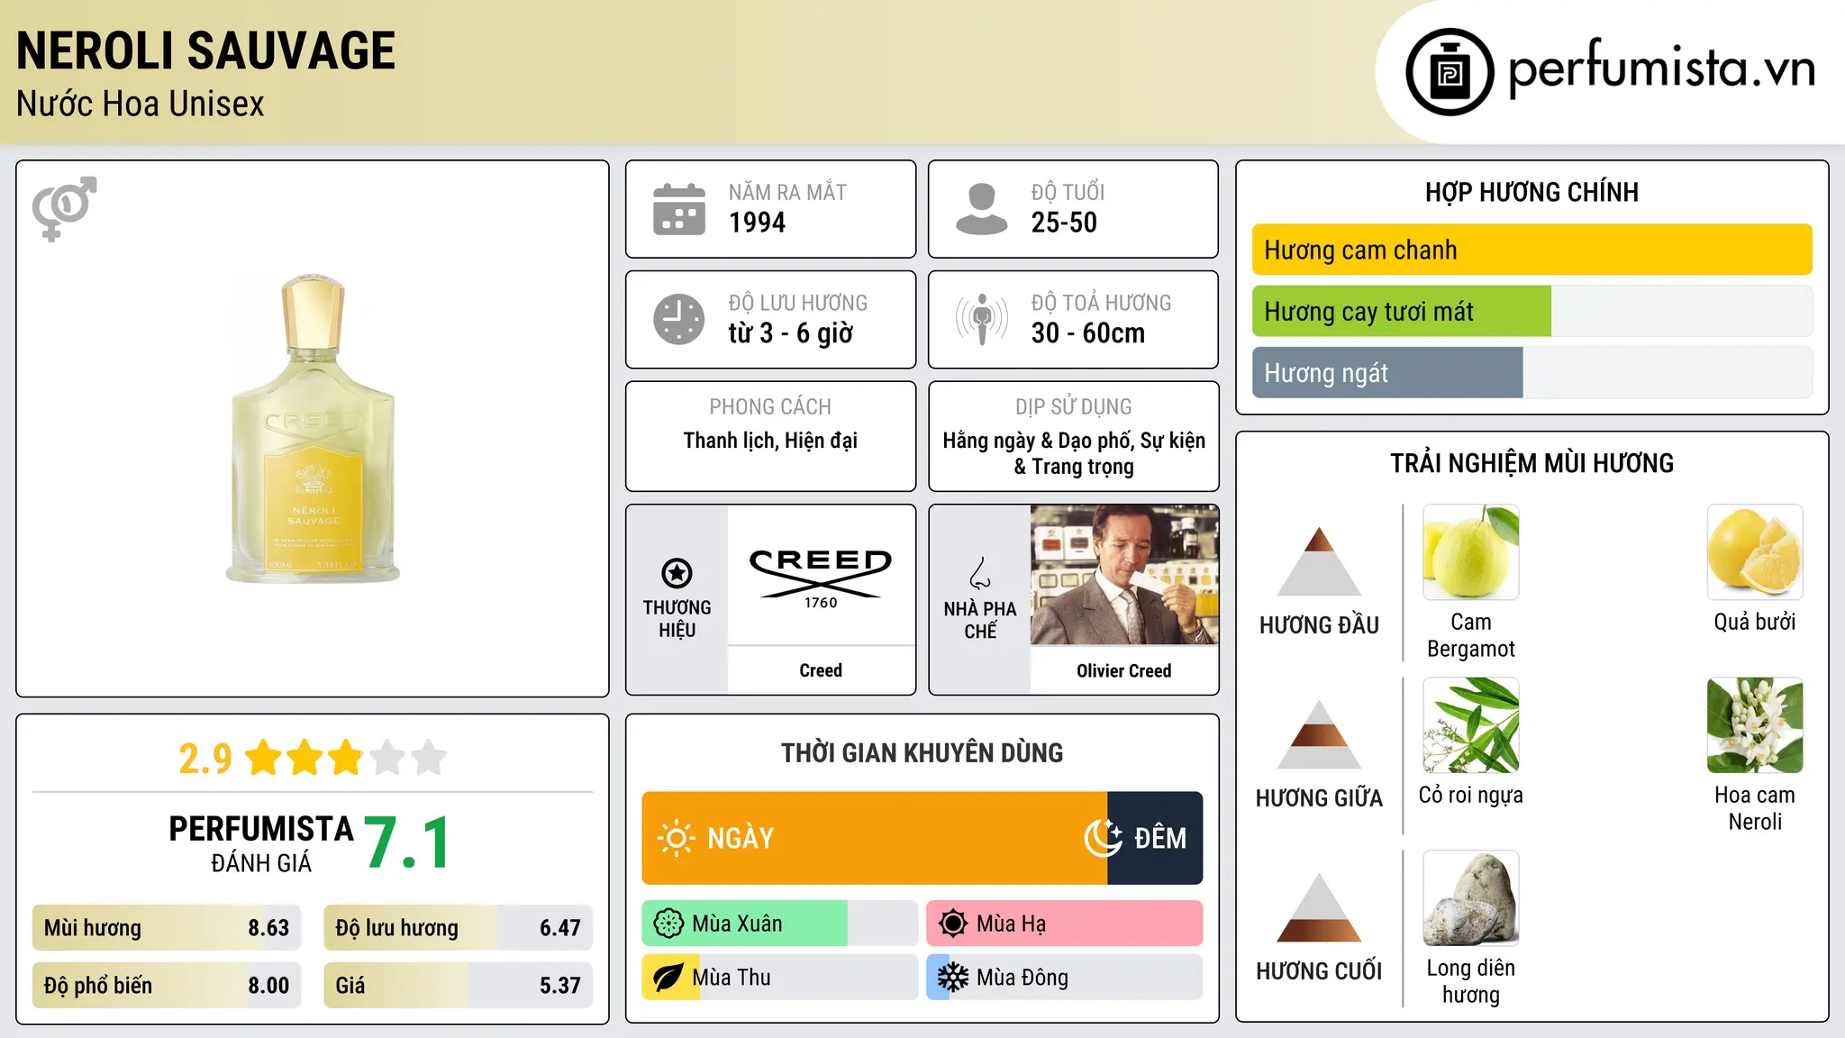Tap the clock icon beside Độ lưu hương
Screen dimensions: 1845x1038
point(679,319)
